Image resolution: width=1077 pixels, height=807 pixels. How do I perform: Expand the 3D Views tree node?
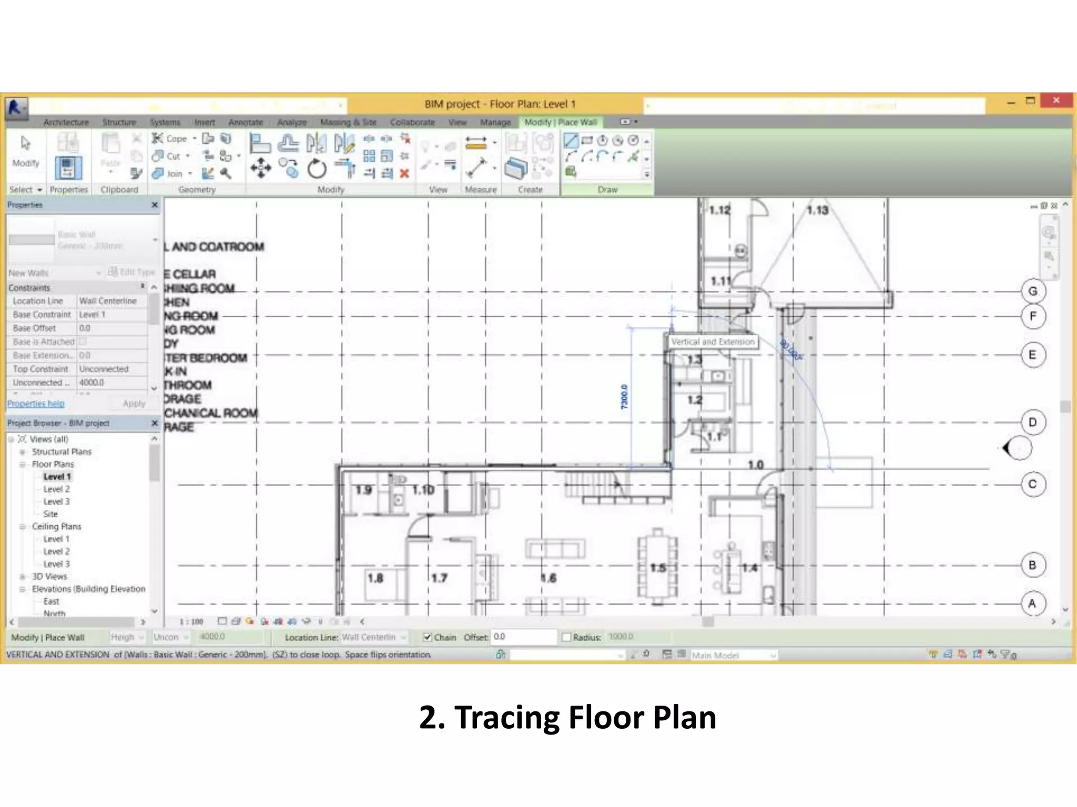pyautogui.click(x=23, y=576)
